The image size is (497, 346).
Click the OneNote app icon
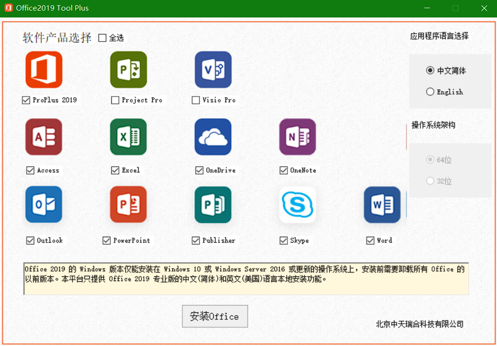(298, 137)
